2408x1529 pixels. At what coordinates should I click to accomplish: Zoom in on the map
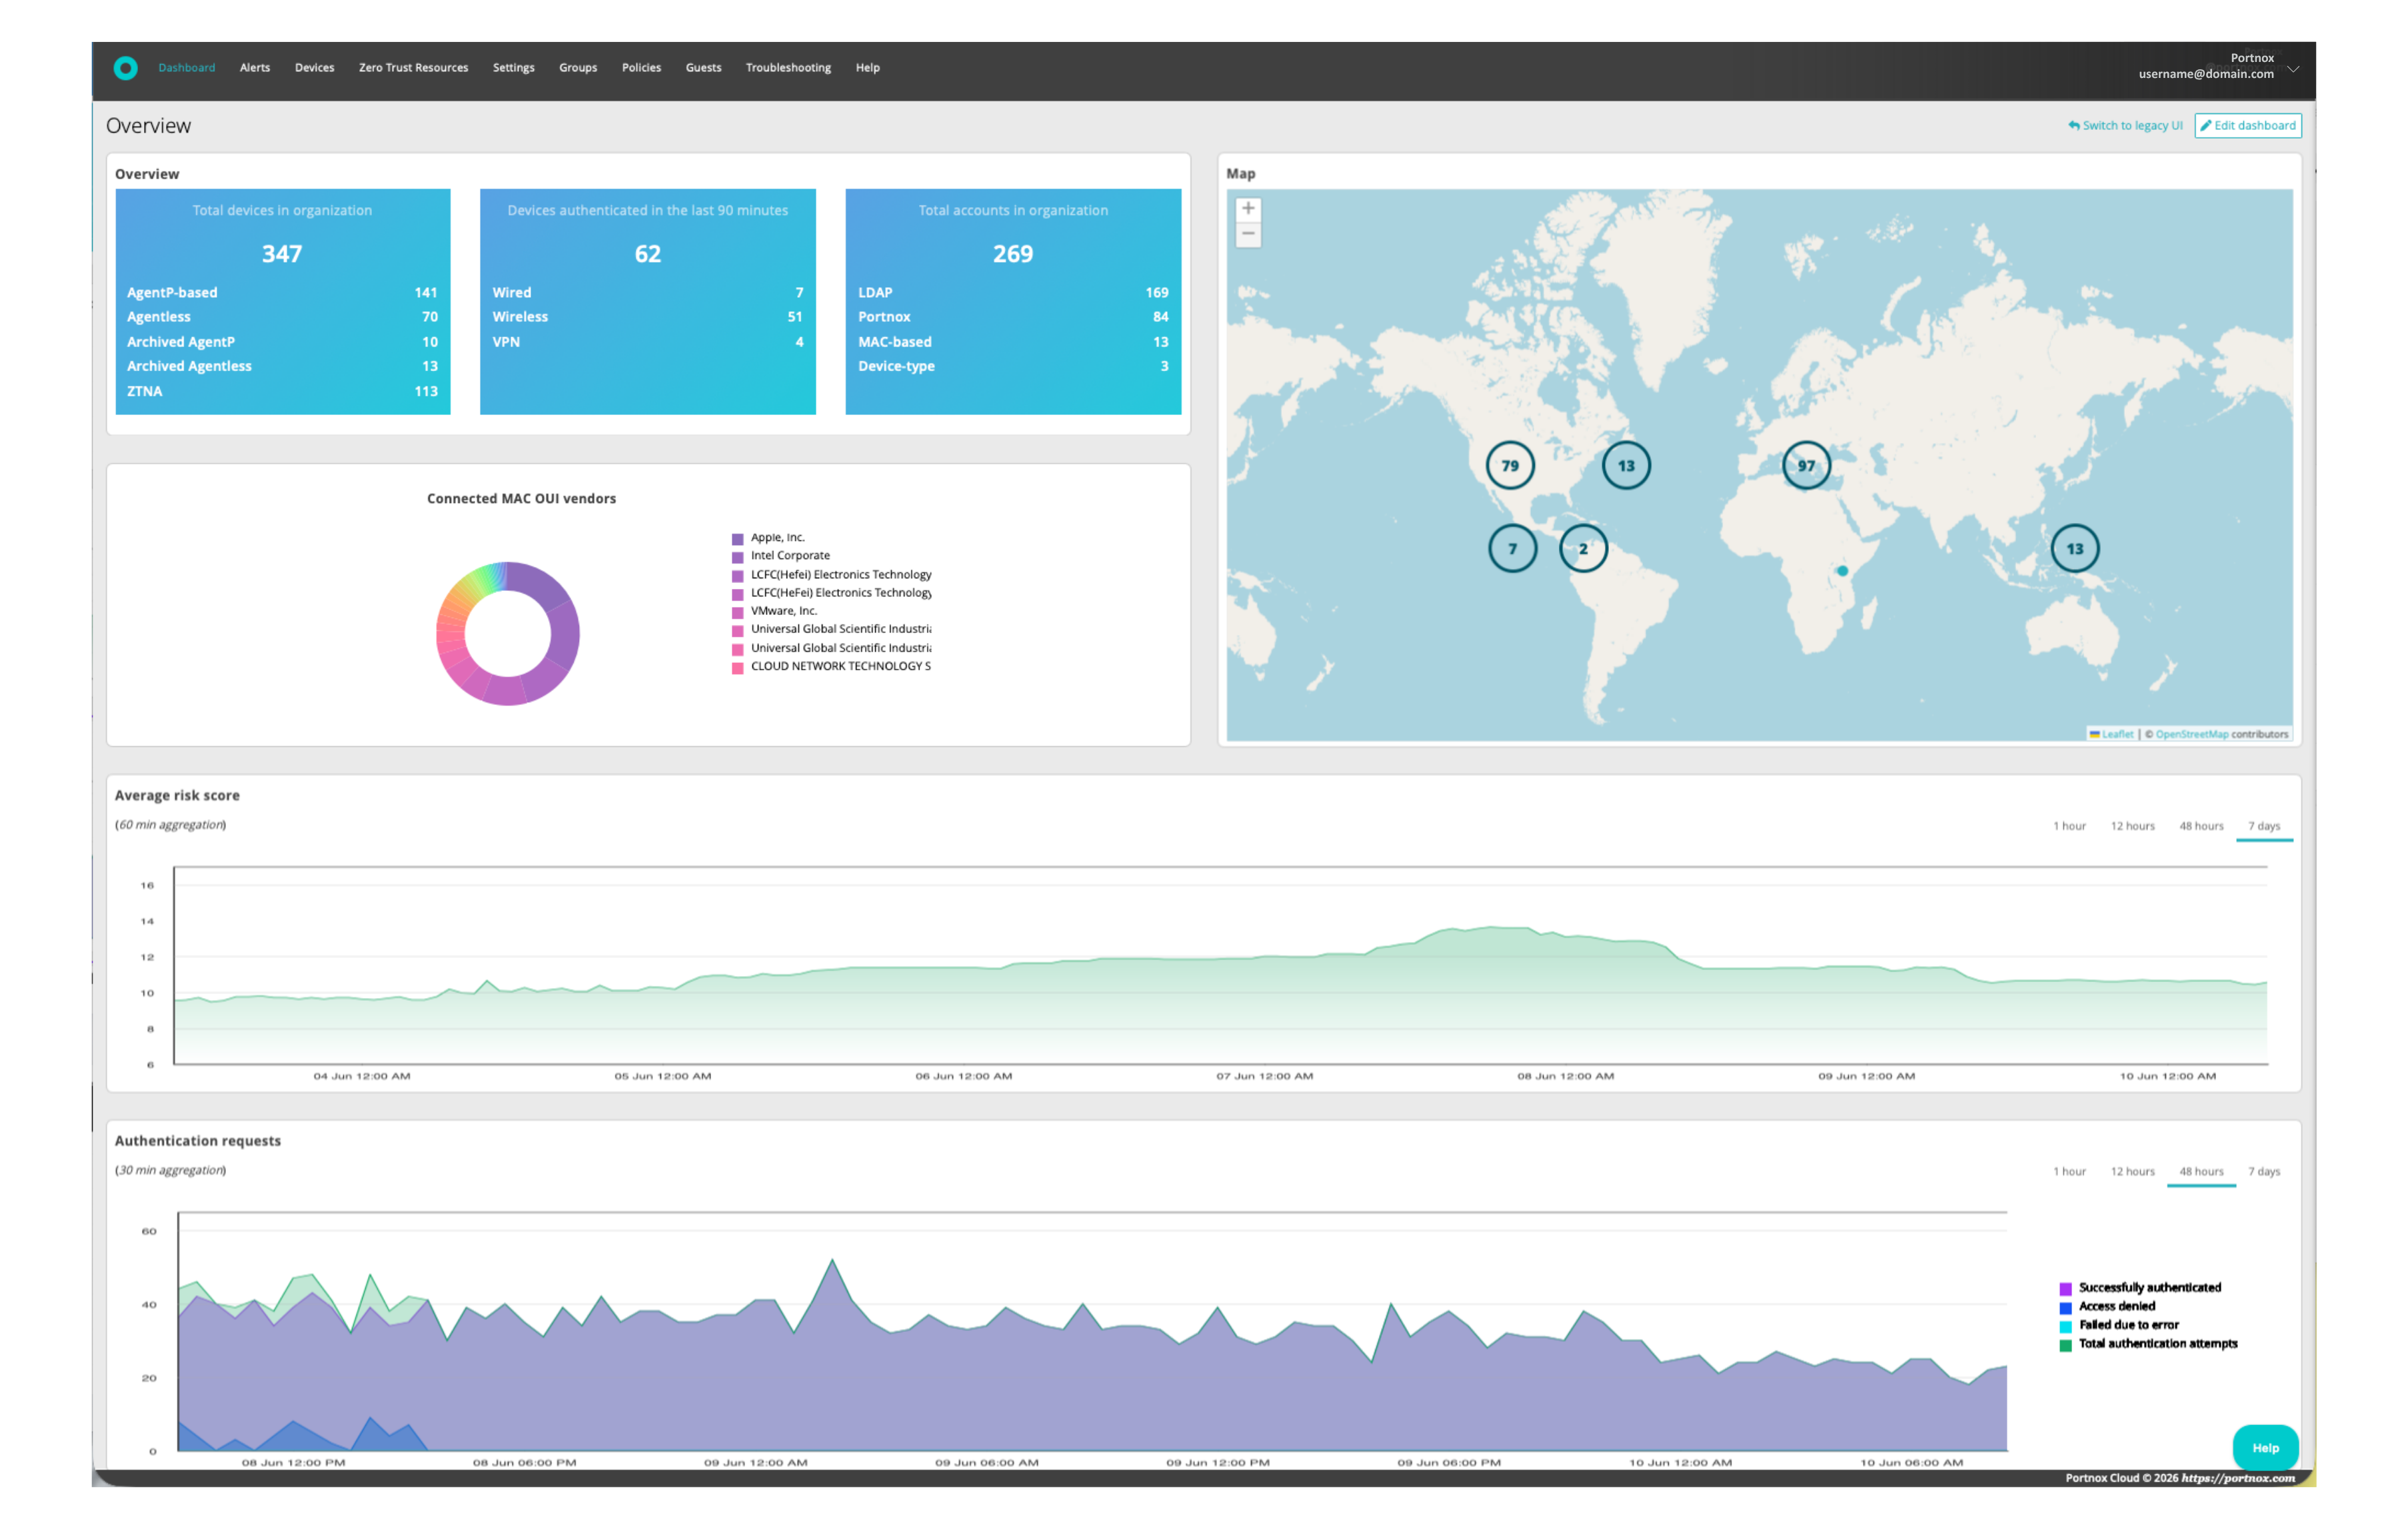point(1248,209)
